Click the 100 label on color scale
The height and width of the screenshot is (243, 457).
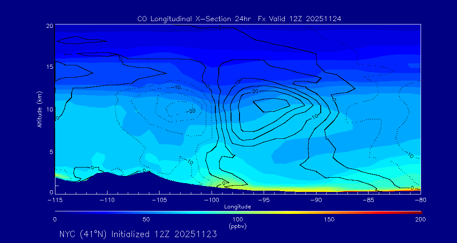click(x=238, y=219)
